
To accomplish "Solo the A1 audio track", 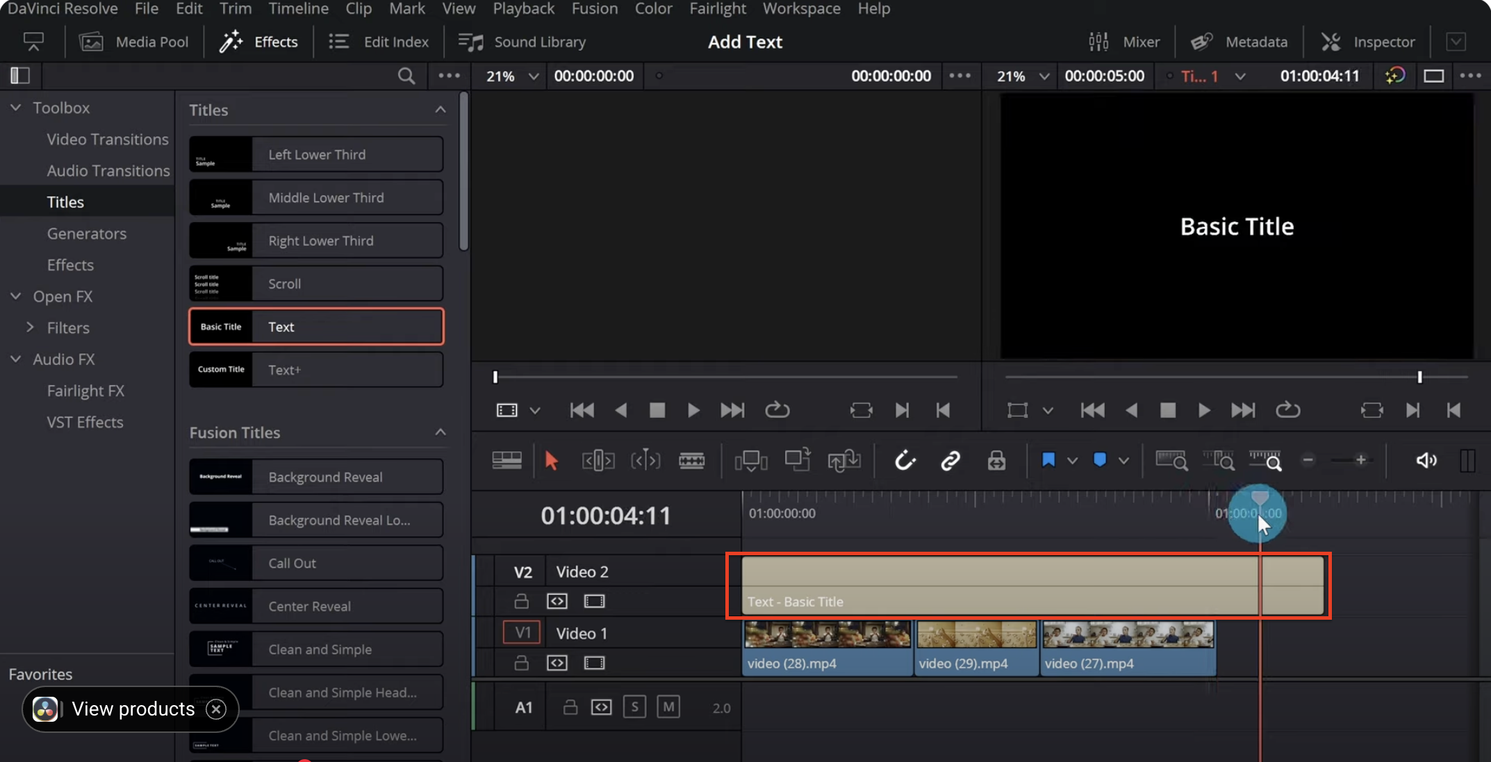I will pyautogui.click(x=634, y=707).
